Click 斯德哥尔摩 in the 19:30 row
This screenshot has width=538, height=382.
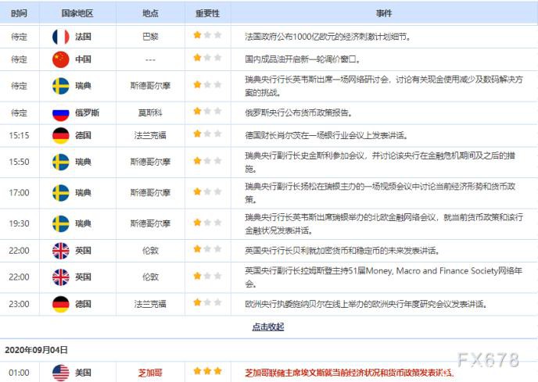point(150,223)
